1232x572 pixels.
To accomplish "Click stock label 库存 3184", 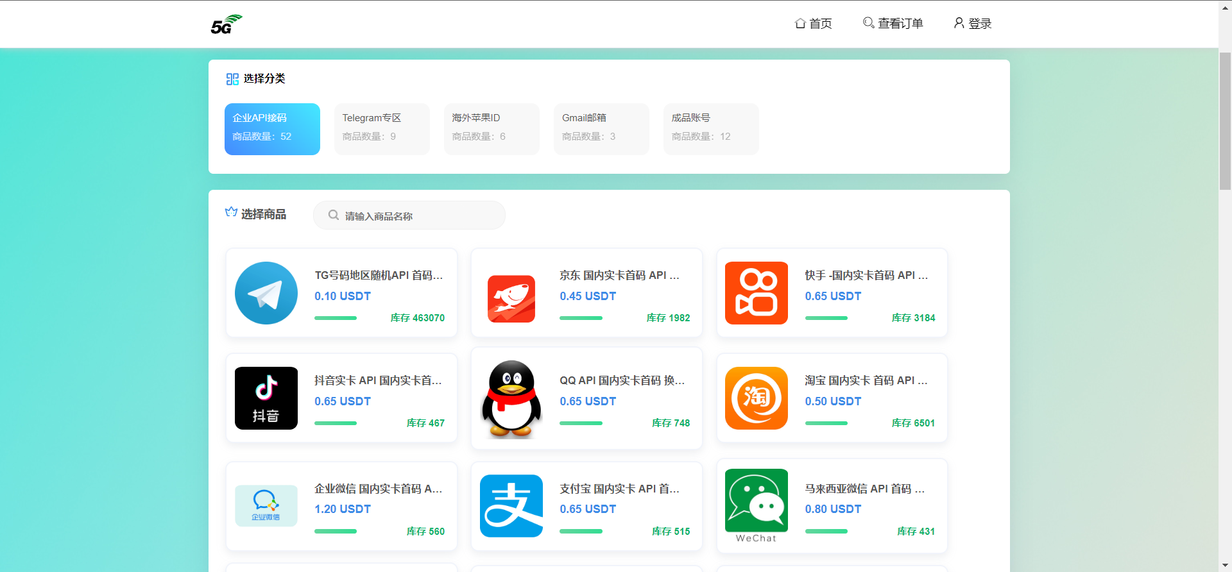I will coord(913,318).
